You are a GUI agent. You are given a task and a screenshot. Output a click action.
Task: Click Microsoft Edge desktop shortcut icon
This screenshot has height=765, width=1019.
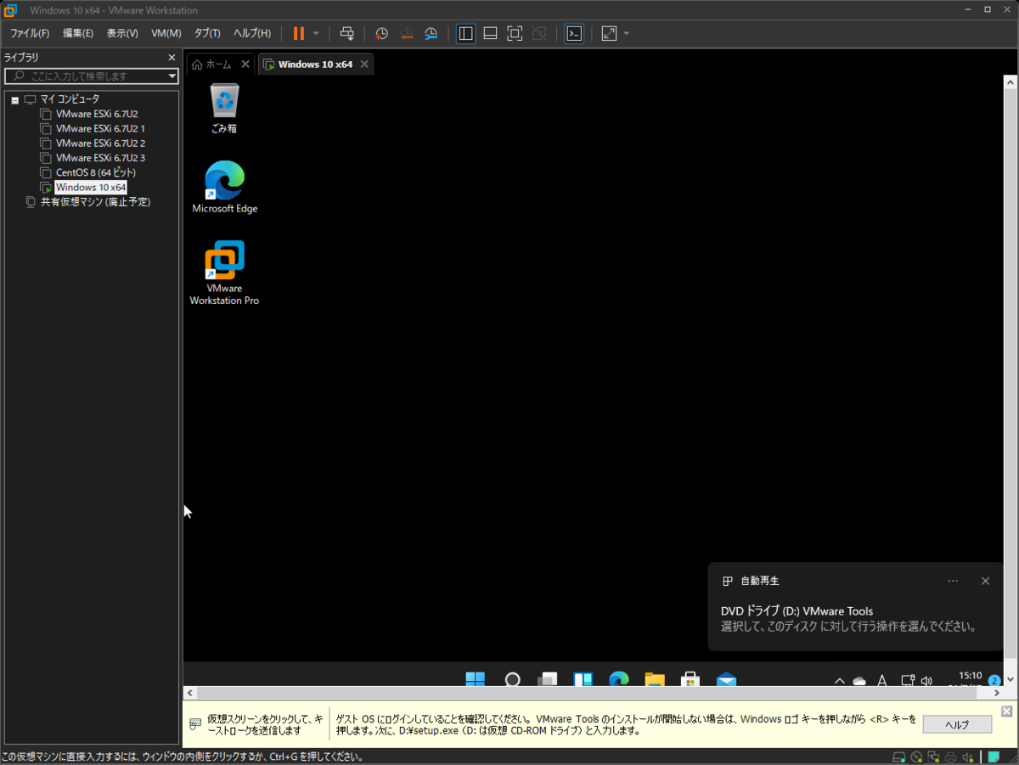(224, 187)
